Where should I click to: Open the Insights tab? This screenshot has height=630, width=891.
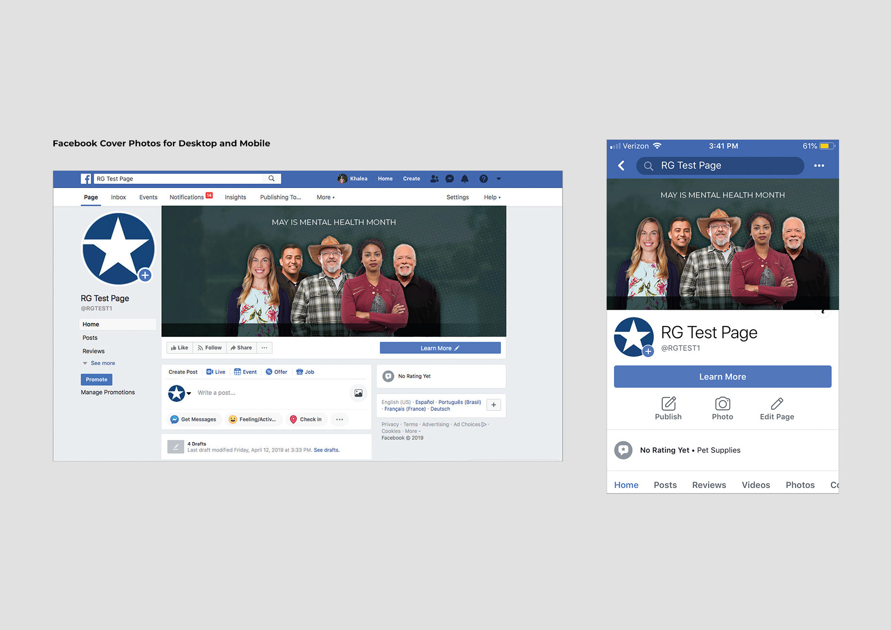click(x=235, y=197)
